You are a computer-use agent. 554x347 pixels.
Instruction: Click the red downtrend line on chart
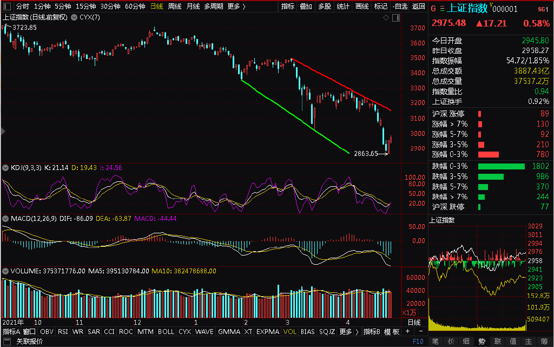341,85
